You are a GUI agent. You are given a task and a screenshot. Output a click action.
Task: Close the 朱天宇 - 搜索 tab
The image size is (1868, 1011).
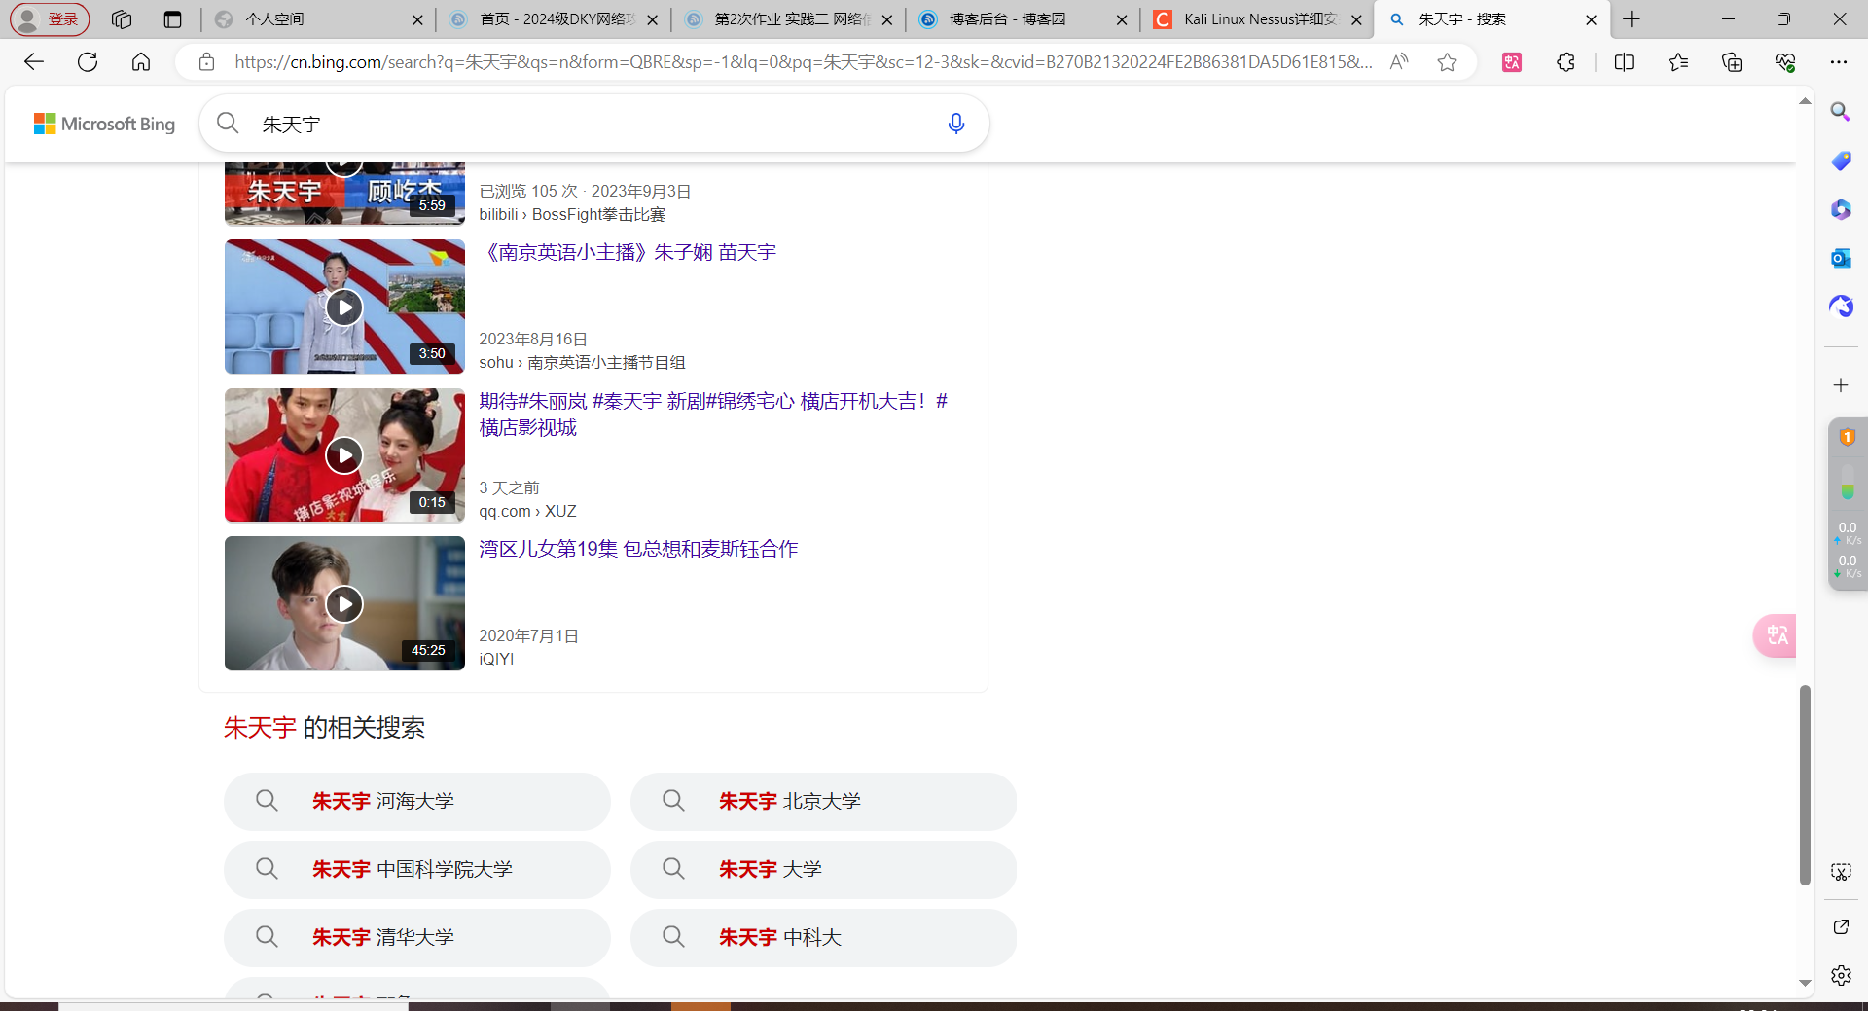coord(1591,19)
